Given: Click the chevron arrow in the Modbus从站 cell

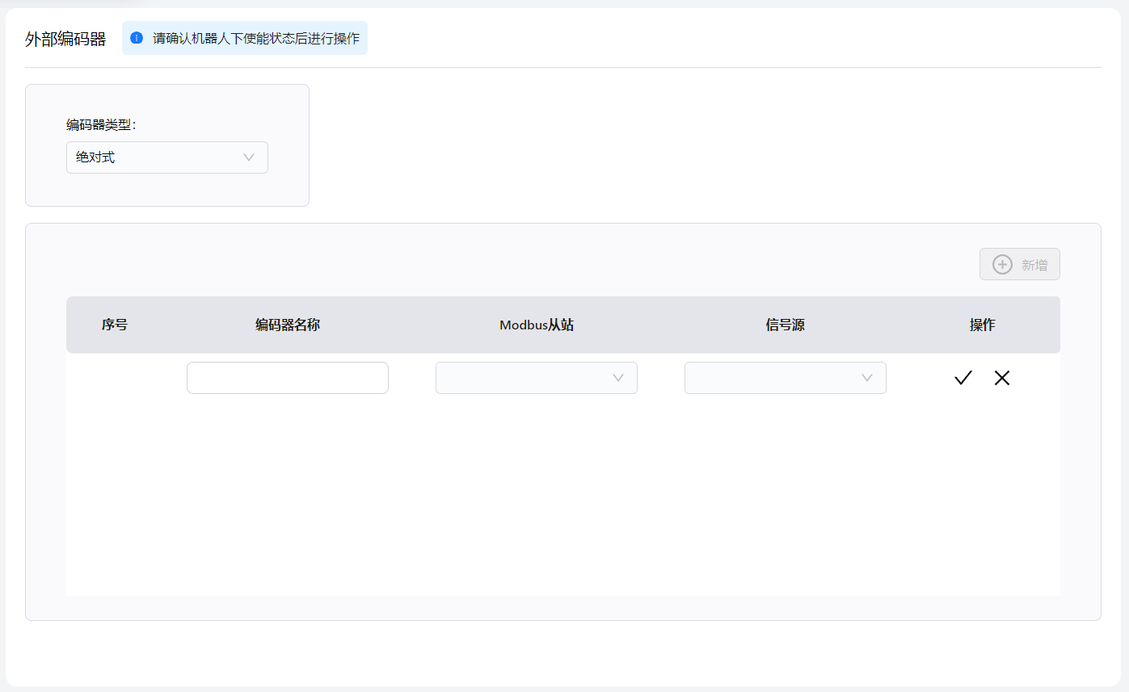Looking at the screenshot, I should [x=618, y=378].
